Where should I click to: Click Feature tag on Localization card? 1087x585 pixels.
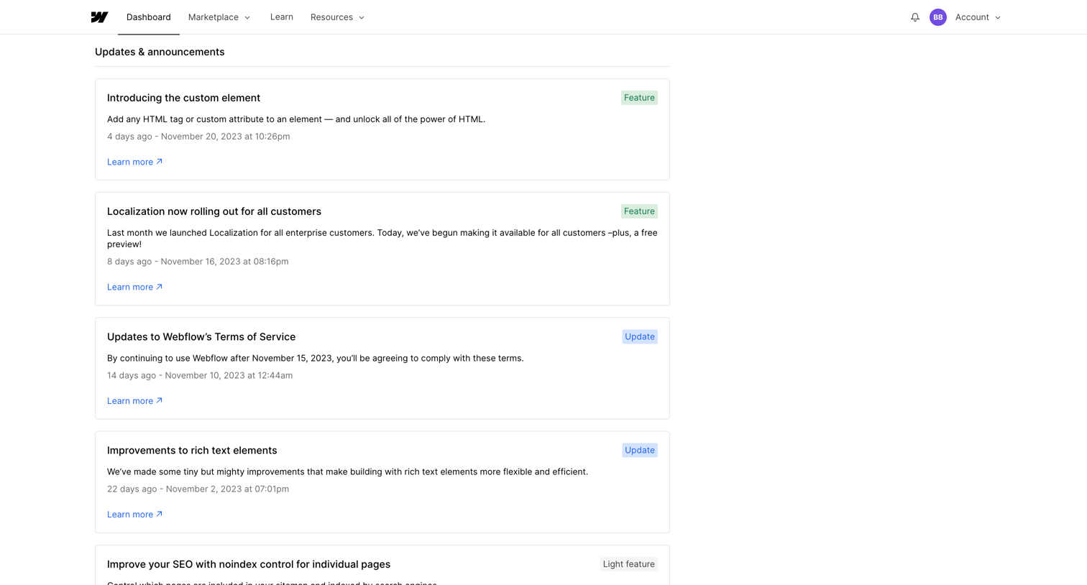639,211
